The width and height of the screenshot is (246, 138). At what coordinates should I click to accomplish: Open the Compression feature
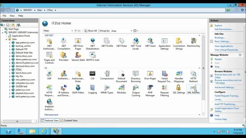pos(107,75)
